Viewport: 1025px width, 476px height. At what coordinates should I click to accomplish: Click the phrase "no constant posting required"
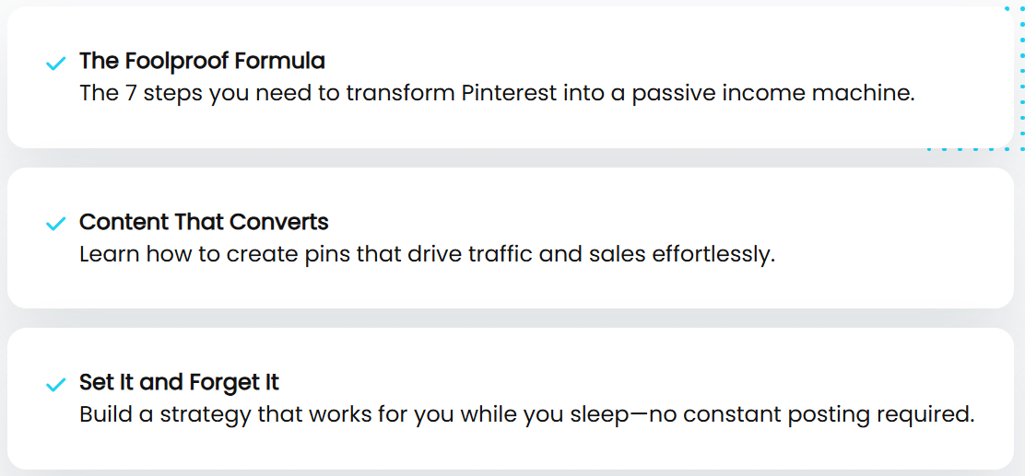[x=811, y=414]
